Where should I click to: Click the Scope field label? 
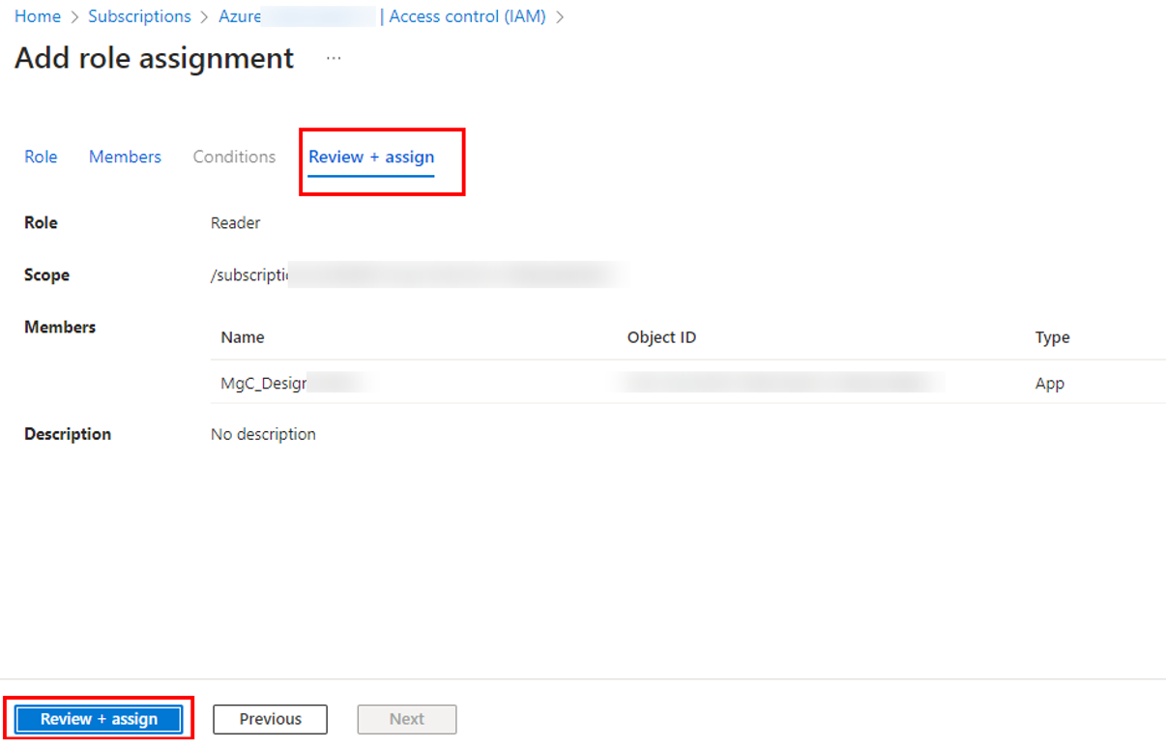coord(46,275)
